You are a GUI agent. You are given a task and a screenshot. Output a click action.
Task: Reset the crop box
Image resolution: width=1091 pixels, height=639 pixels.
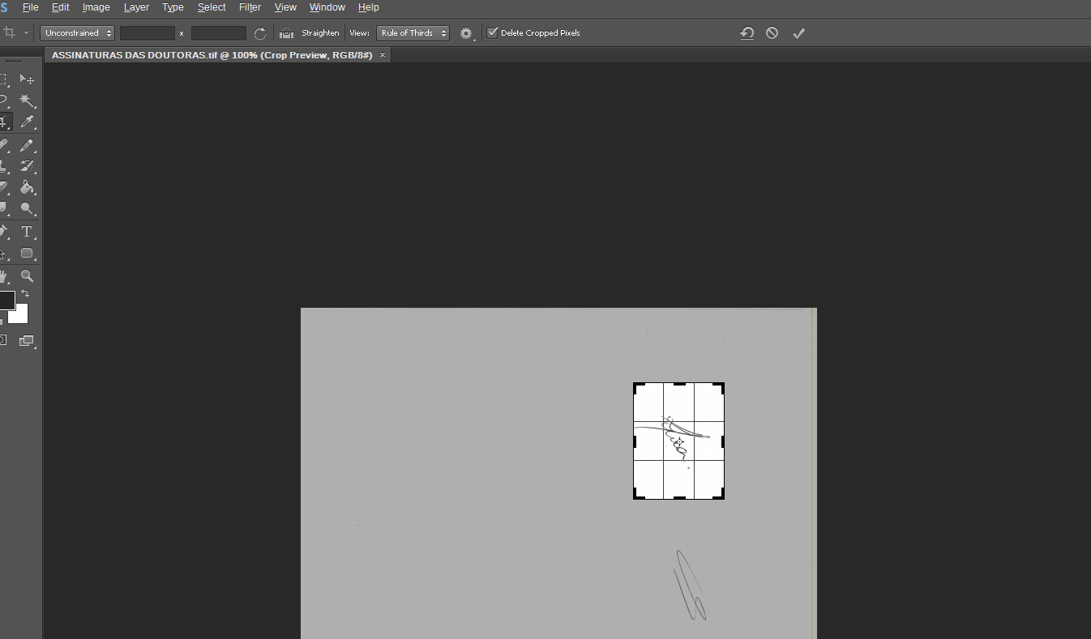[x=747, y=33]
